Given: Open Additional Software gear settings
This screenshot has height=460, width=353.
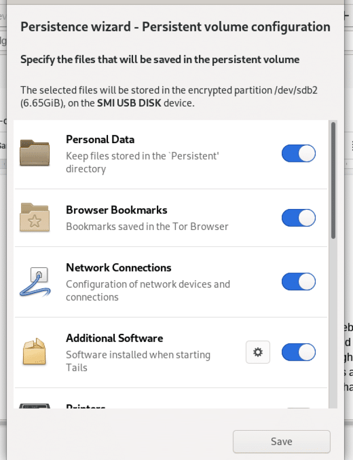Looking at the screenshot, I should (258, 352).
